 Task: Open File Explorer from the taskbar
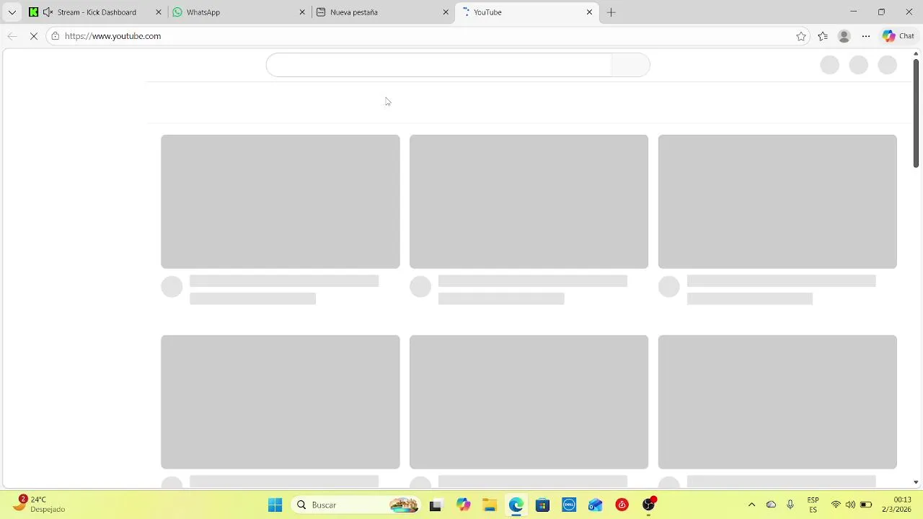490,505
